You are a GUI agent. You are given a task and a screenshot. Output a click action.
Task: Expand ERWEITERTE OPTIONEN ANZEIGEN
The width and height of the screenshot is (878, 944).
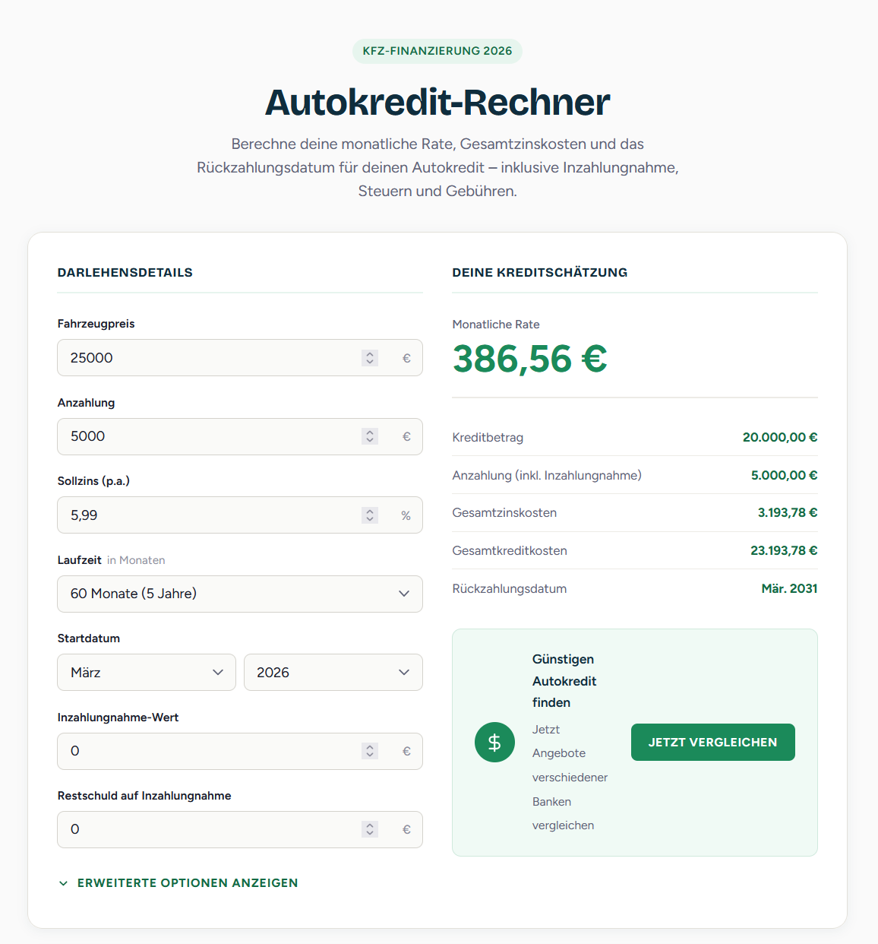click(178, 883)
